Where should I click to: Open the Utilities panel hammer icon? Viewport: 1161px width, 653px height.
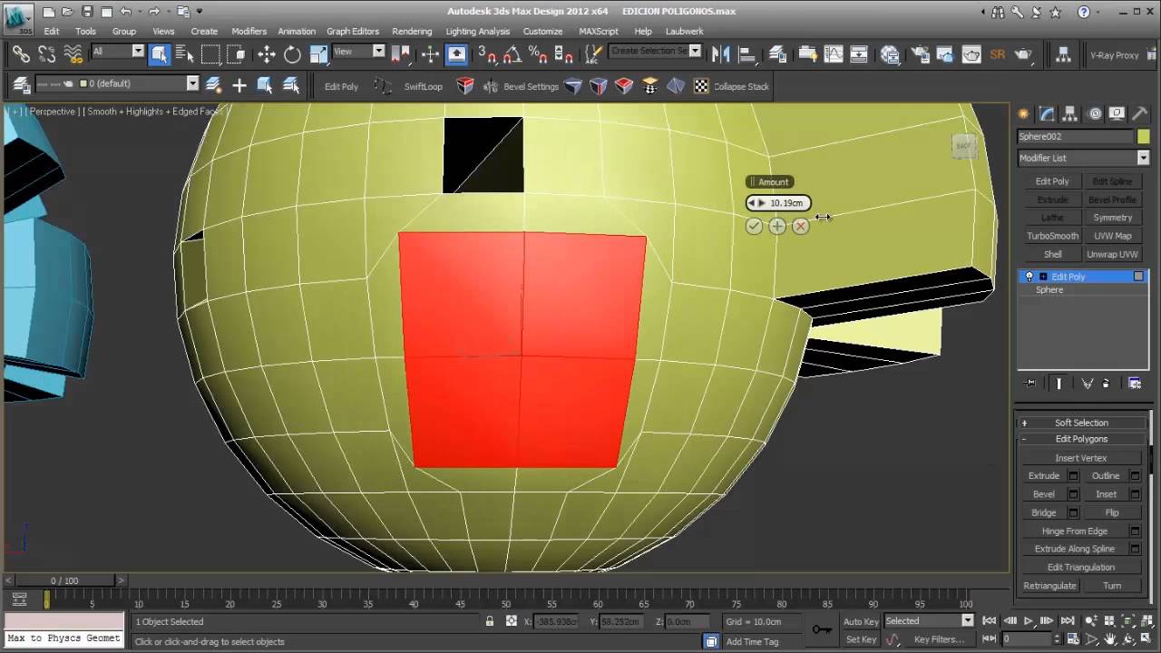point(1139,114)
